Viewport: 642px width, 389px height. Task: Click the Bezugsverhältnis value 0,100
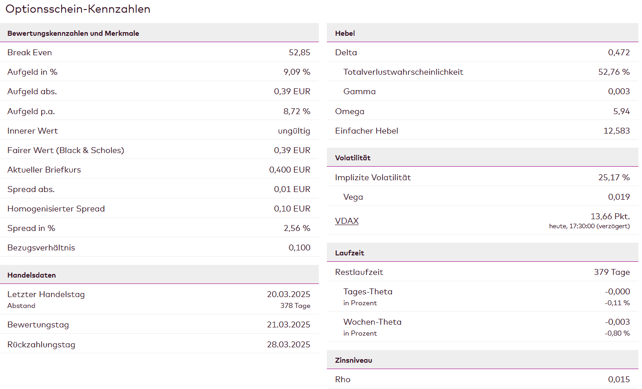tap(299, 248)
